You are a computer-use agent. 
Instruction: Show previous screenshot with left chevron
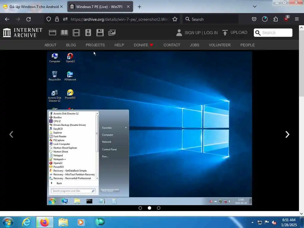click(11, 134)
